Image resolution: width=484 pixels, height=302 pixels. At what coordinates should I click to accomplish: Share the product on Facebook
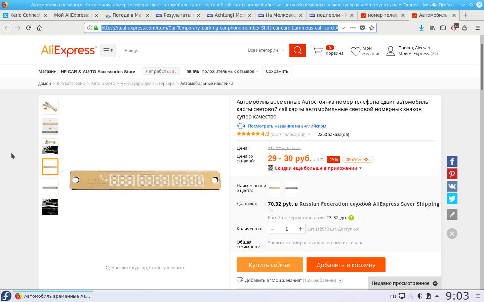pyautogui.click(x=452, y=161)
